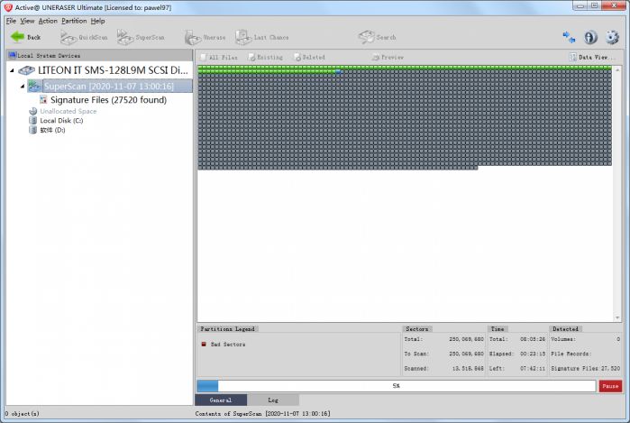The image size is (630, 423).
Task: Toggle the Deleted files filter
Action: (309, 58)
